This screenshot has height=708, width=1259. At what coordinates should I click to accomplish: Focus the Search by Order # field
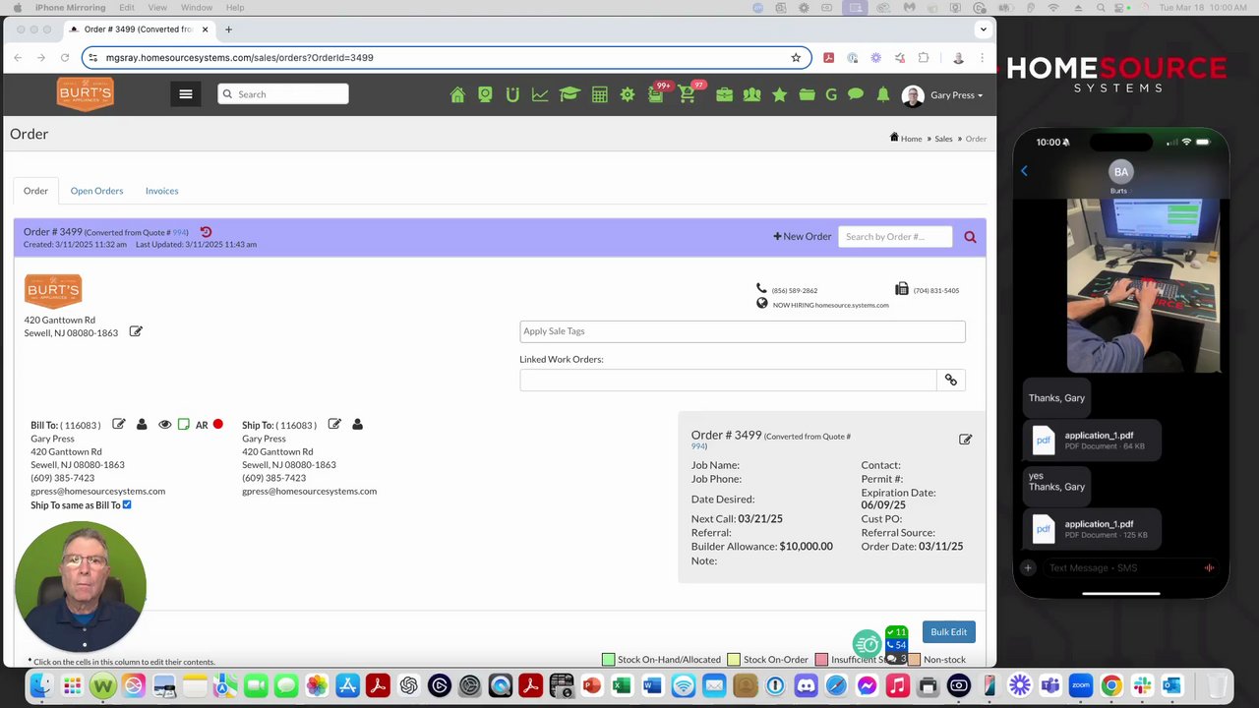pos(895,237)
